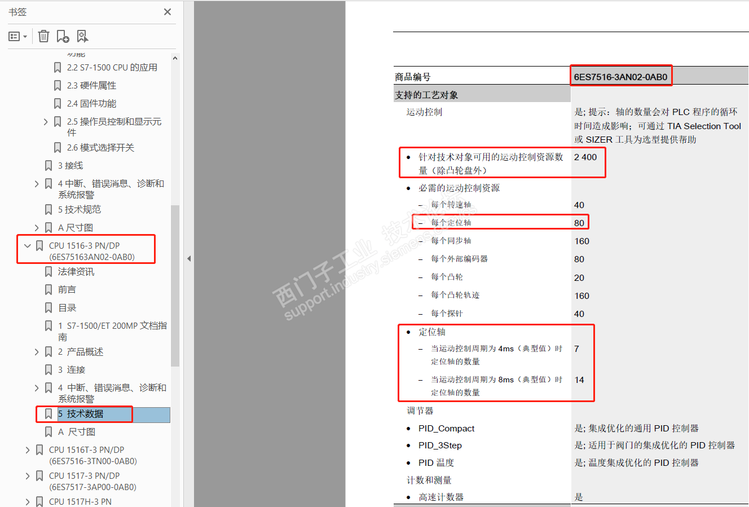Click the bookmark icon beside 3 连接
749x507 pixels.
point(49,370)
